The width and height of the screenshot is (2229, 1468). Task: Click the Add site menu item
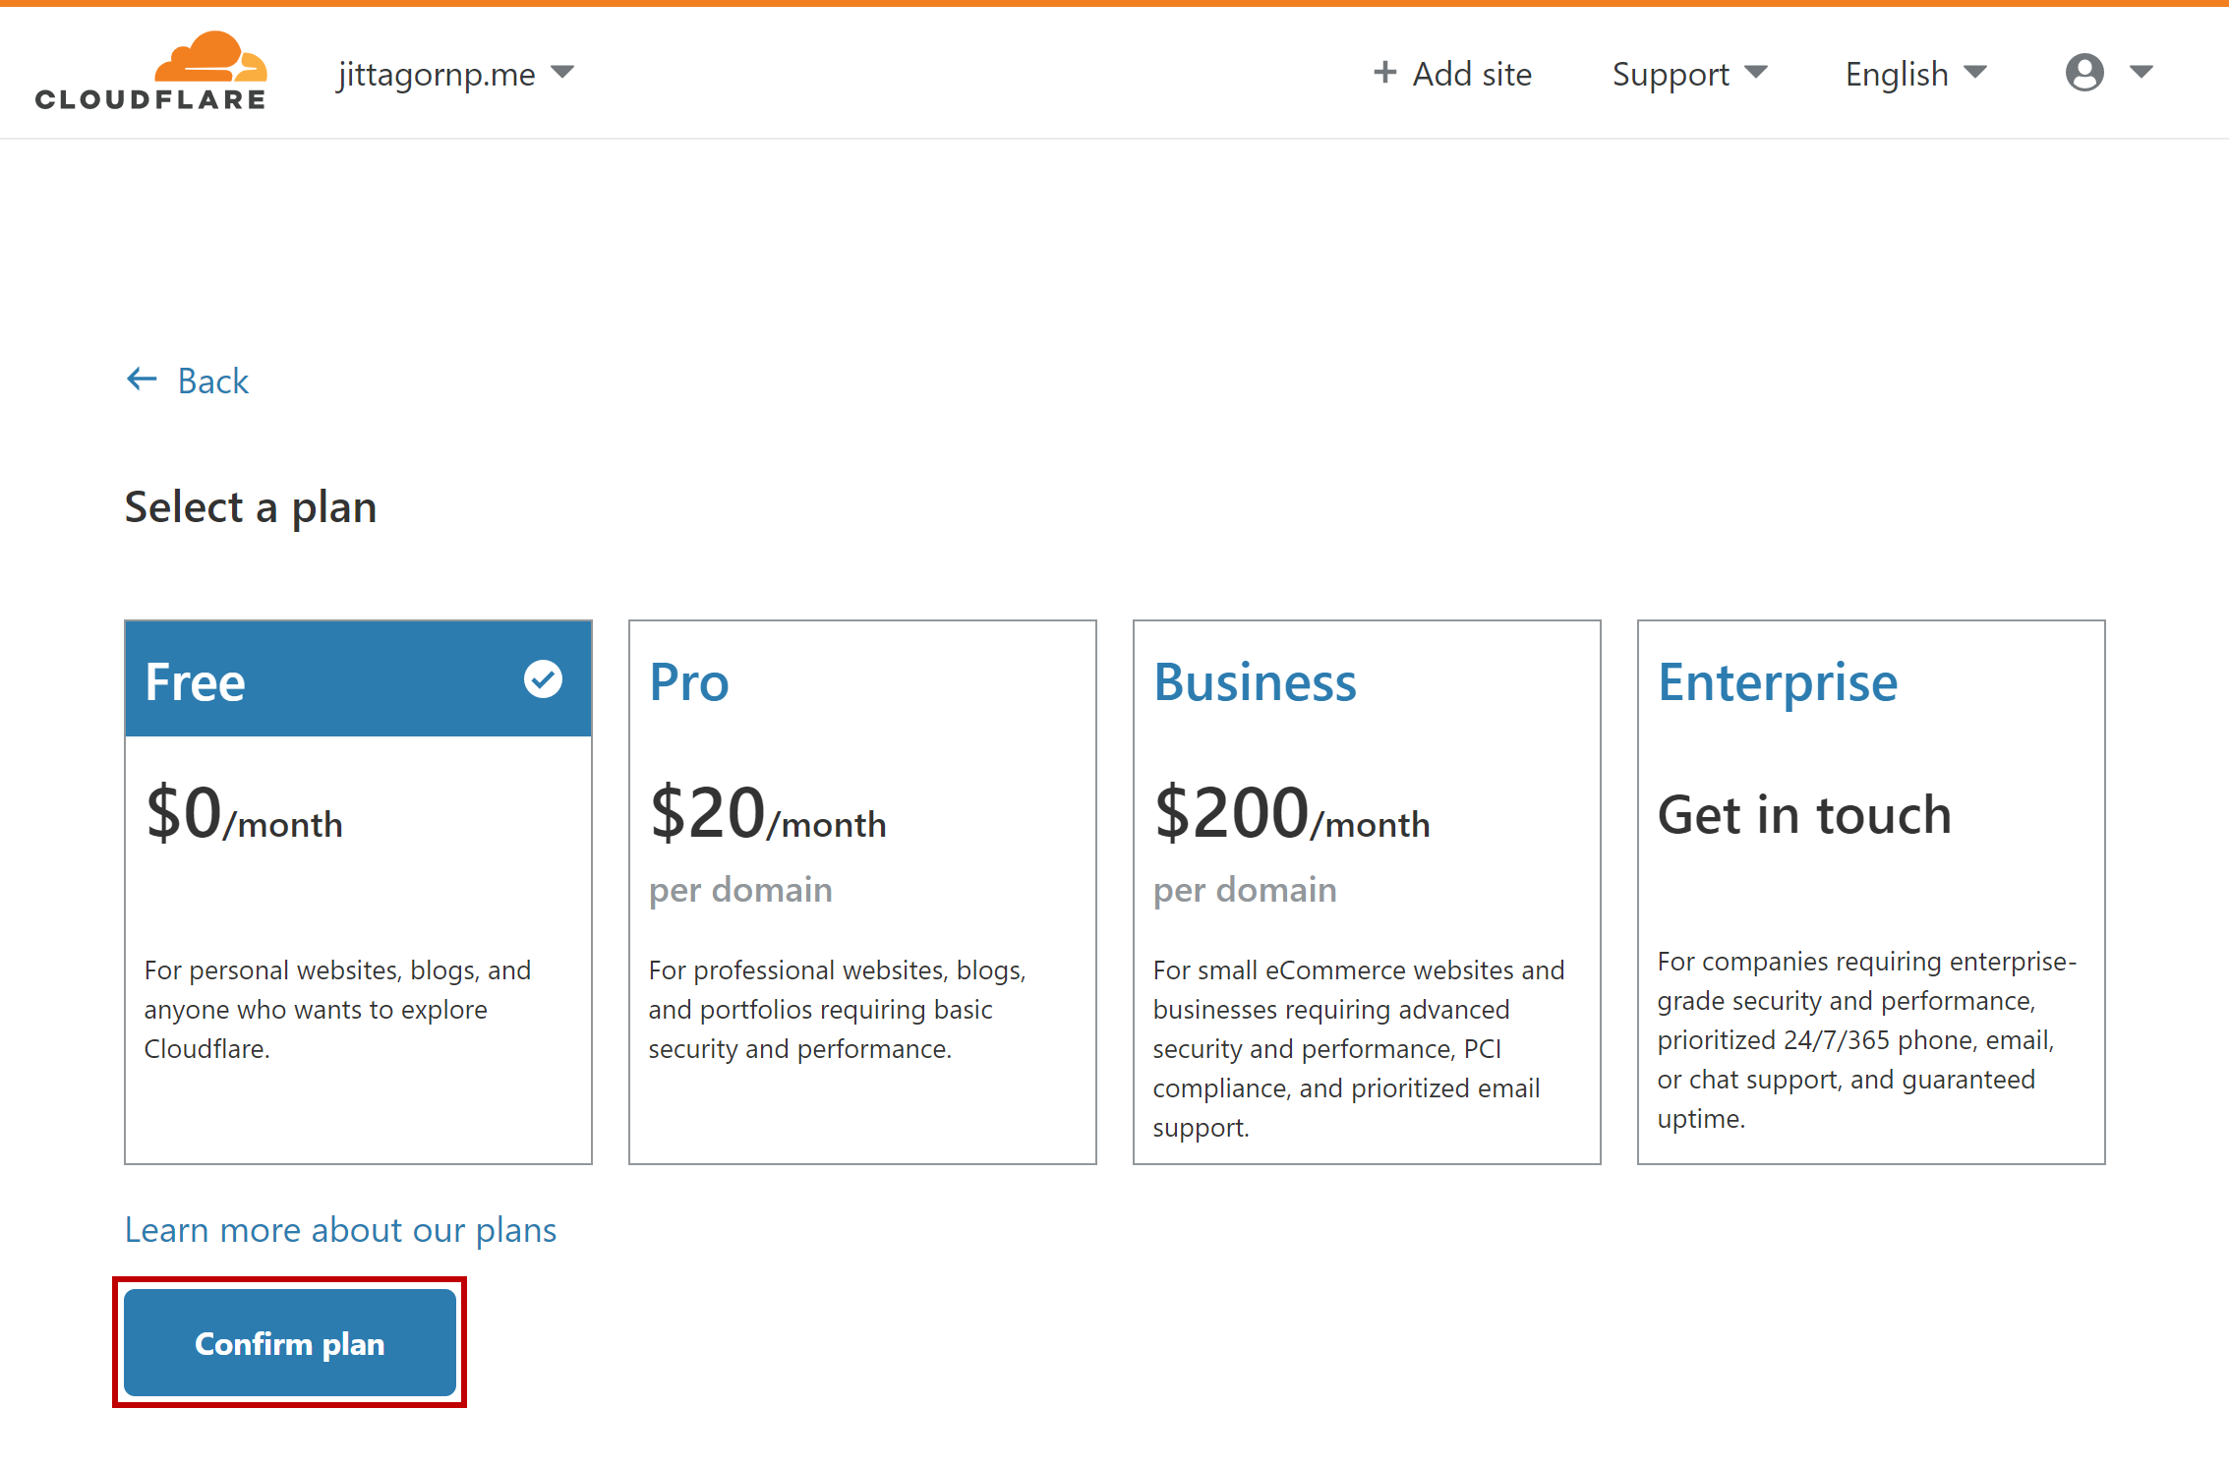1472,74
